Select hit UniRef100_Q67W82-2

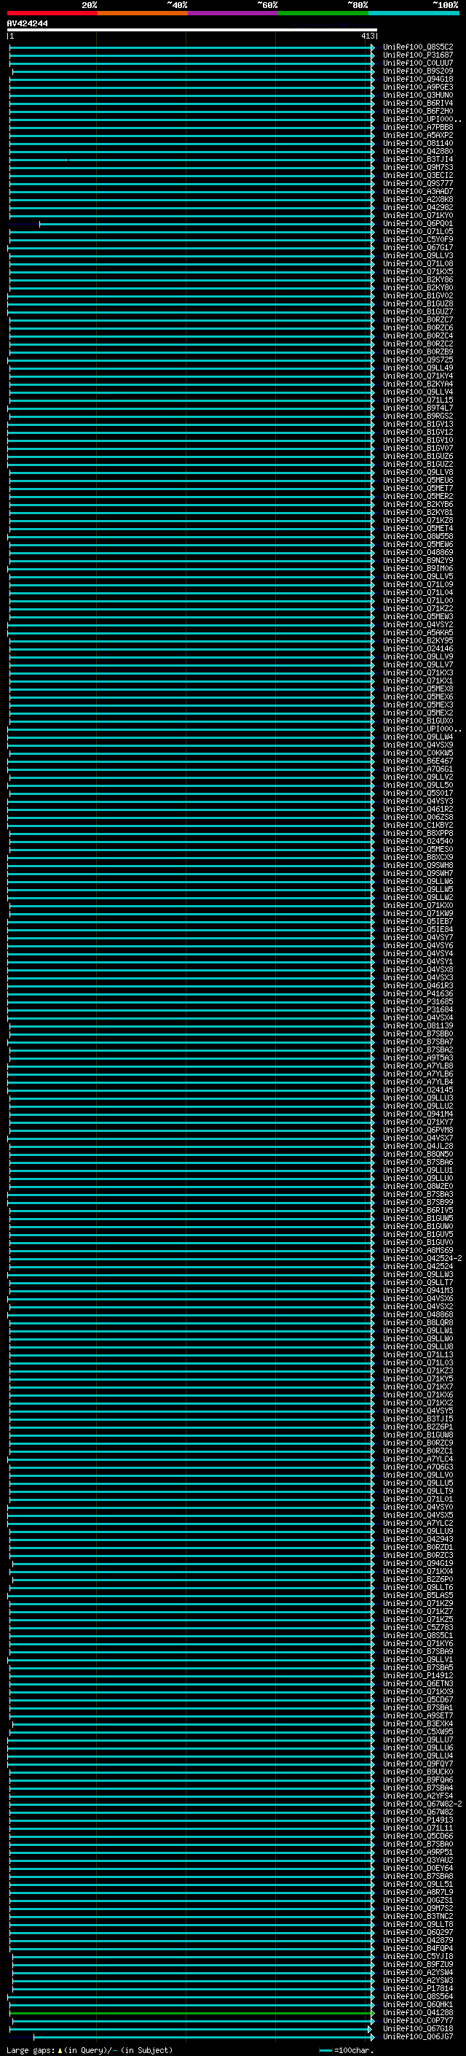point(422,1804)
